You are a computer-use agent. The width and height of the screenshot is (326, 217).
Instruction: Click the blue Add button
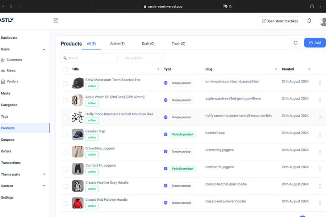click(314, 43)
